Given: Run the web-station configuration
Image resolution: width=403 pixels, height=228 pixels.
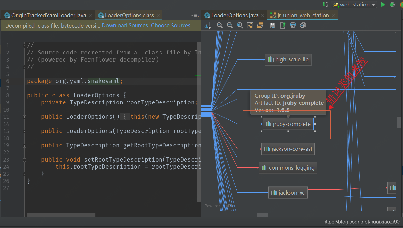Looking at the screenshot, I should click(x=383, y=5).
